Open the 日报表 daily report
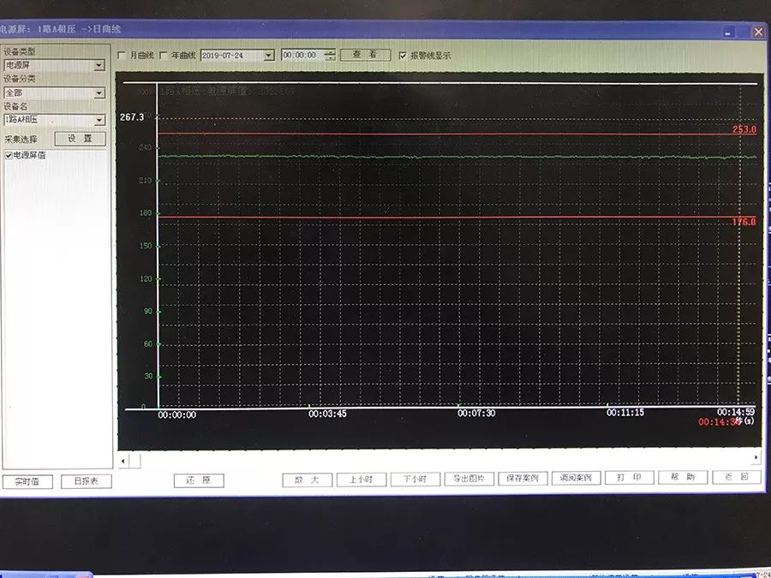Viewport: 771px width, 578px height. coord(86,481)
